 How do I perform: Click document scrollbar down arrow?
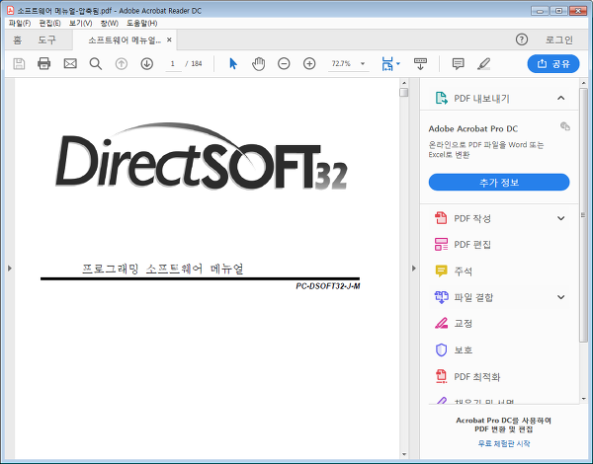click(404, 454)
